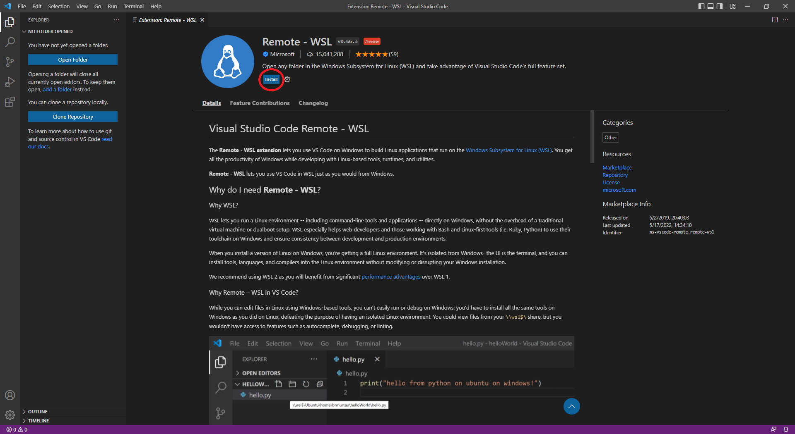The width and height of the screenshot is (795, 434).
Task: Click the VS Code logo in title bar
Action: point(7,6)
